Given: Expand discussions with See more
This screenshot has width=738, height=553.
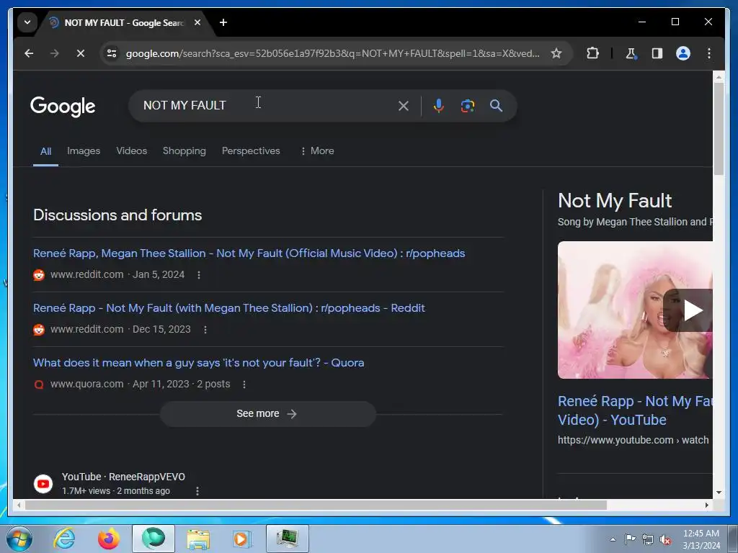Looking at the screenshot, I should pyautogui.click(x=267, y=414).
